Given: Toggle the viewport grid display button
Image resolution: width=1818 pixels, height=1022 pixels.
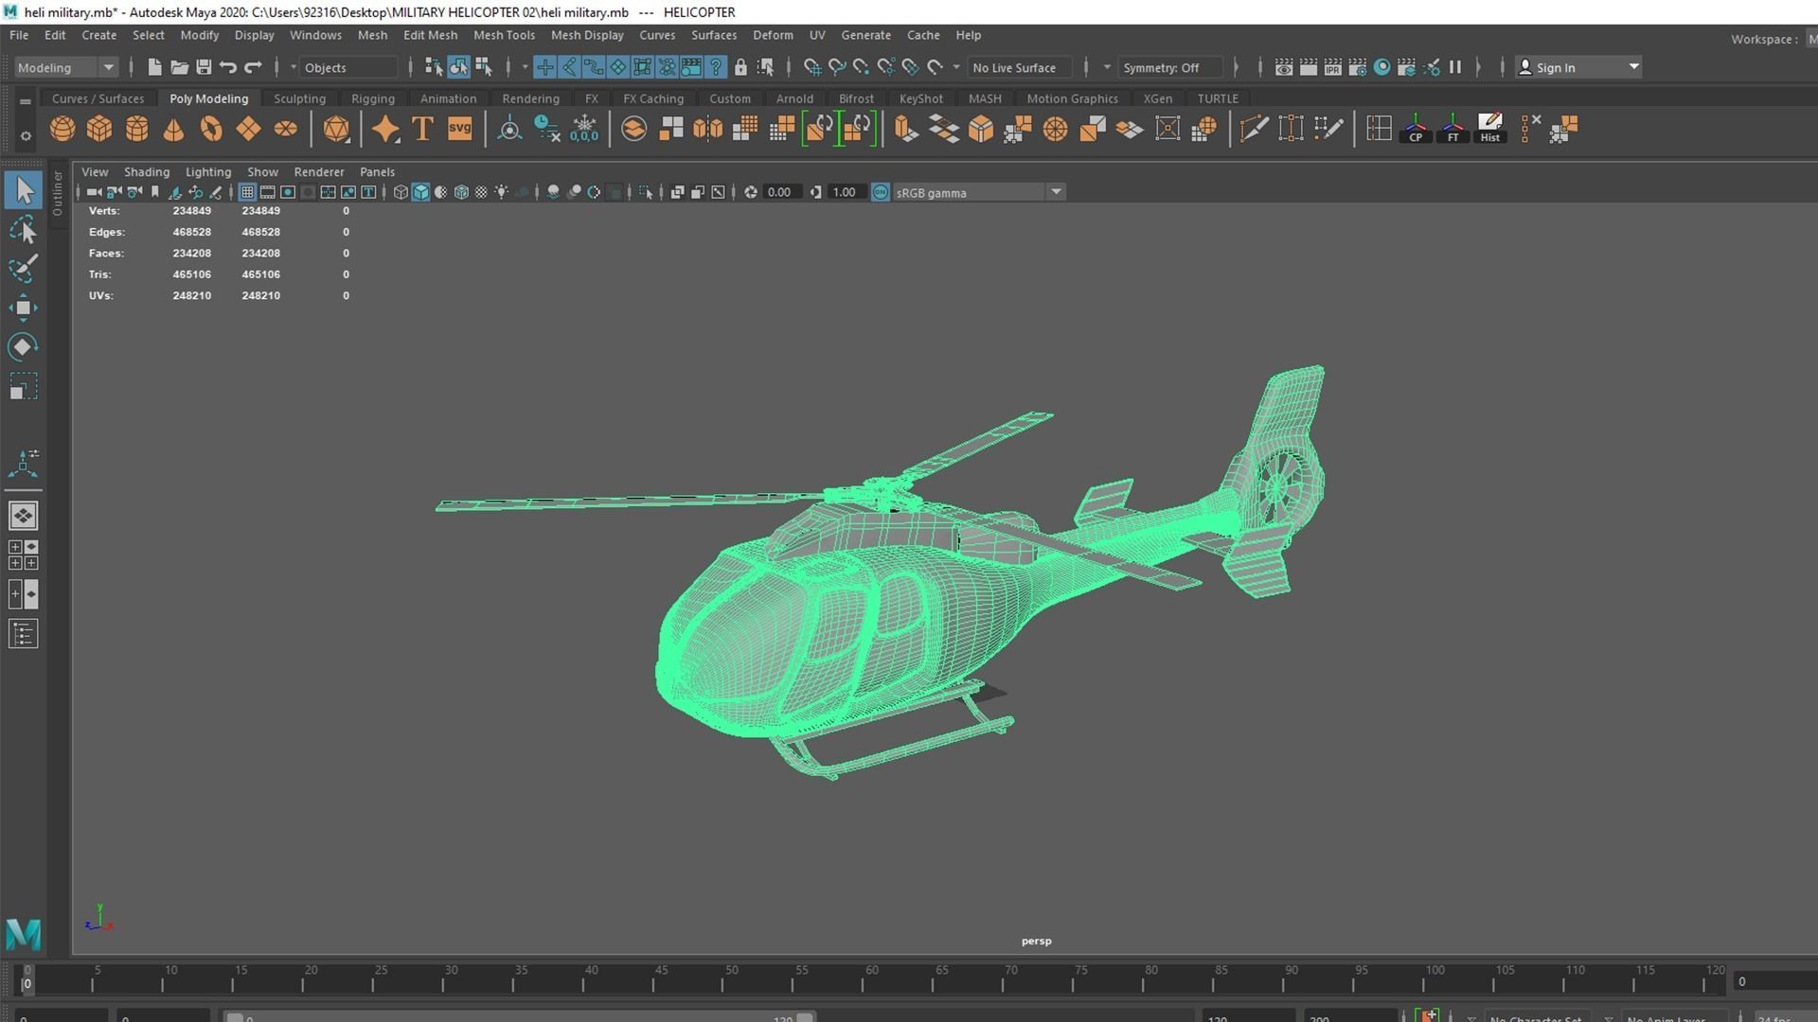Looking at the screenshot, I should point(247,192).
